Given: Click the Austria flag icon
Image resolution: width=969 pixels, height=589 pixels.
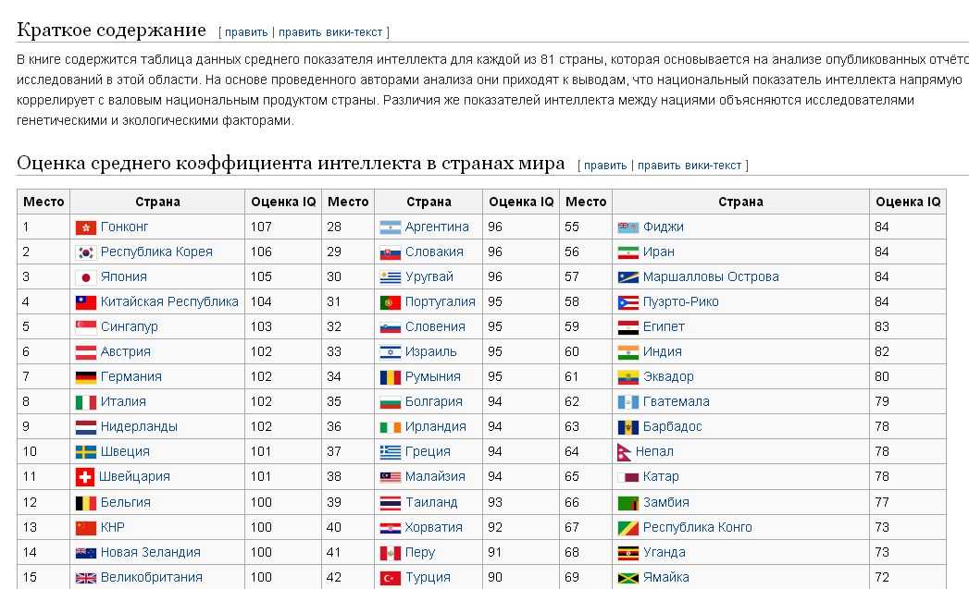Looking at the screenshot, I should click(86, 352).
